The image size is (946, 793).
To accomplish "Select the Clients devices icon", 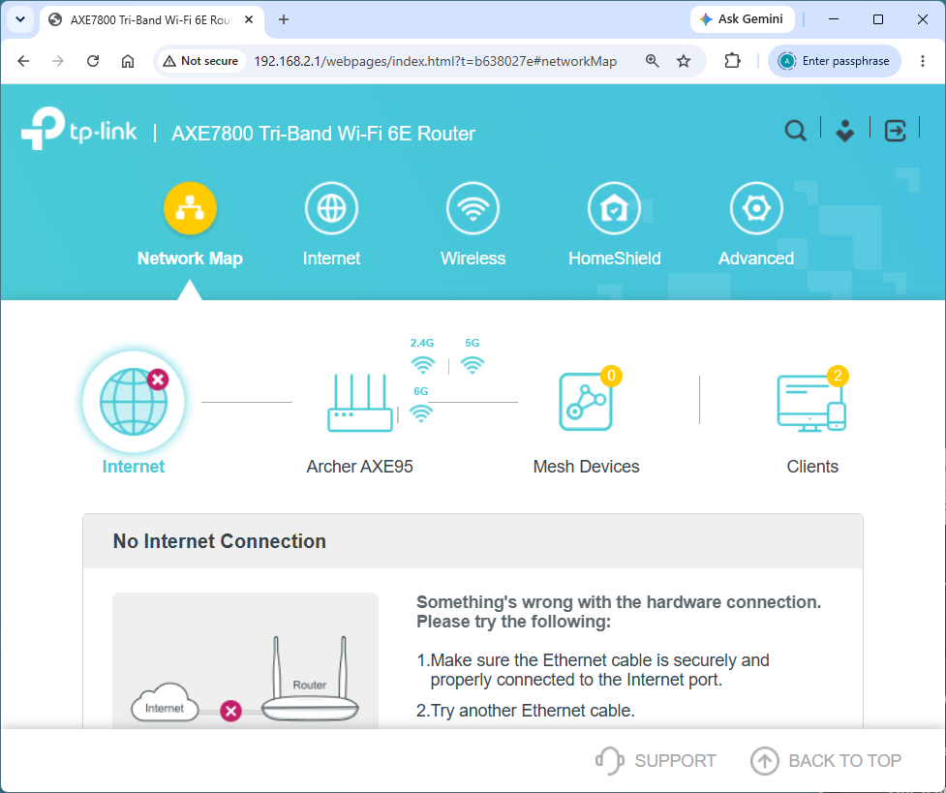I will click(x=811, y=403).
